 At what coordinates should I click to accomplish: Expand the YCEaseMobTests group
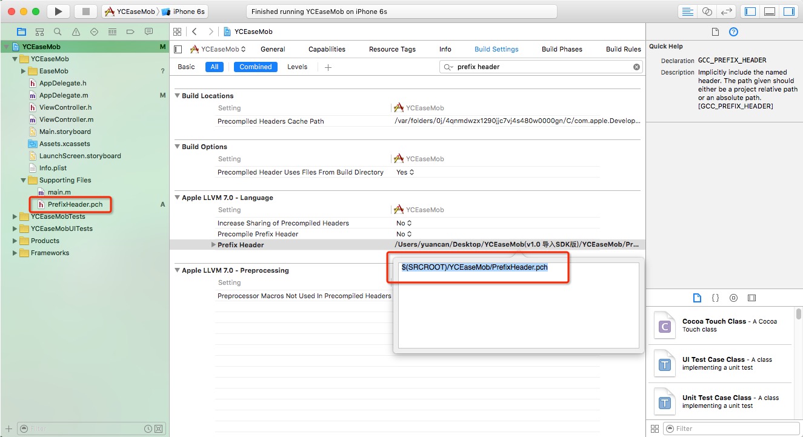[15, 216]
